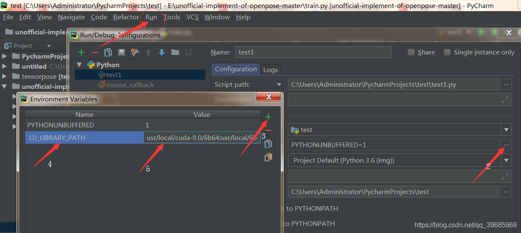Move configuration down blue arrow
The height and width of the screenshot is (233, 521).
162,52
